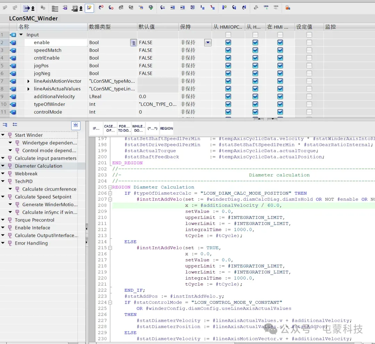Toggle the visible-in-HMI checkbox for controlMode
This screenshot has width=375, height=344.
click(280, 112)
